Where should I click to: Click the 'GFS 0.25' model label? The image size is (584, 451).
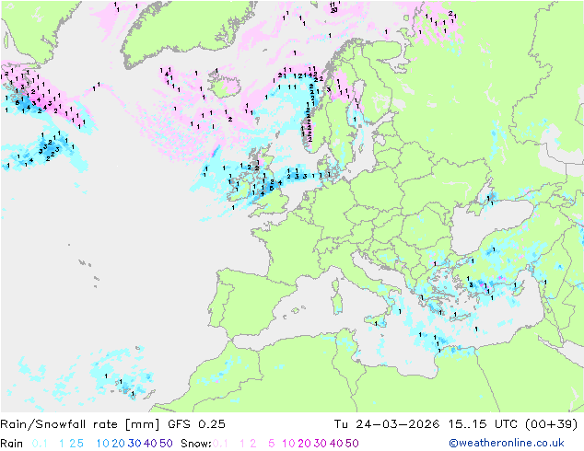click(x=196, y=424)
